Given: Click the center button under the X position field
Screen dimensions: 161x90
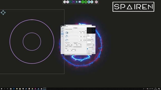Looking at the screenshot, I should [66, 46].
